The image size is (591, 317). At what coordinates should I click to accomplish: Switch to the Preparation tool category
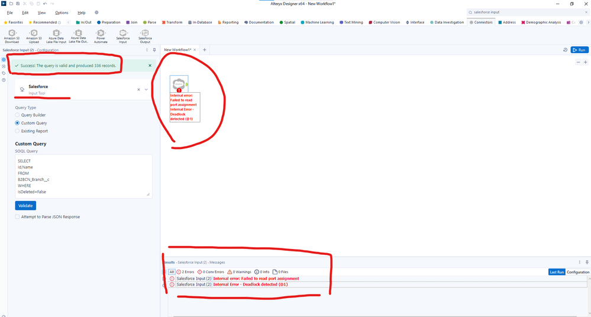coord(108,22)
